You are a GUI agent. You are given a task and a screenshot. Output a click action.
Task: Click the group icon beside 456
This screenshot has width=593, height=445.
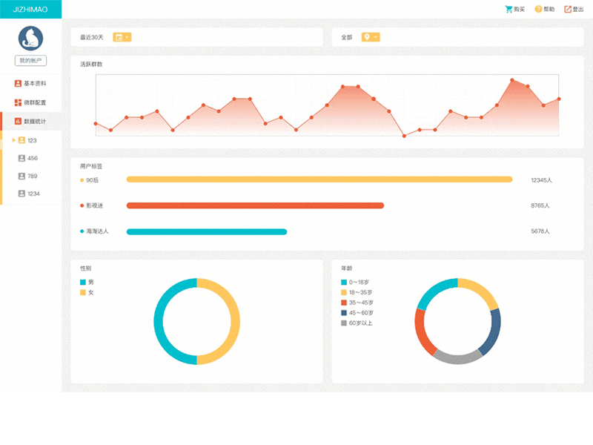point(21,158)
